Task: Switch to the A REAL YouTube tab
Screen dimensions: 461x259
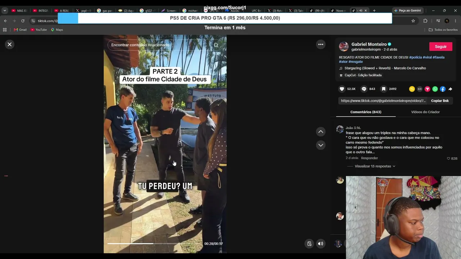Action: (x=61, y=10)
